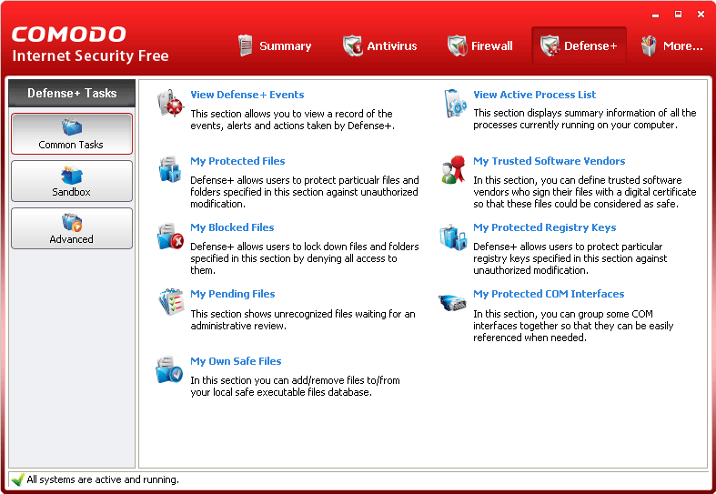
Task: Click the Defense+ Tasks panel header
Action: [72, 93]
